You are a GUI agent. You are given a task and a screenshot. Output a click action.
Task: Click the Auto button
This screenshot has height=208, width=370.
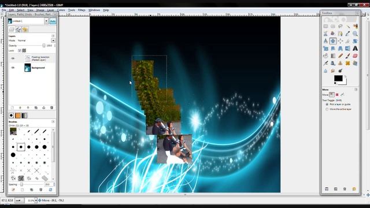(53, 21)
